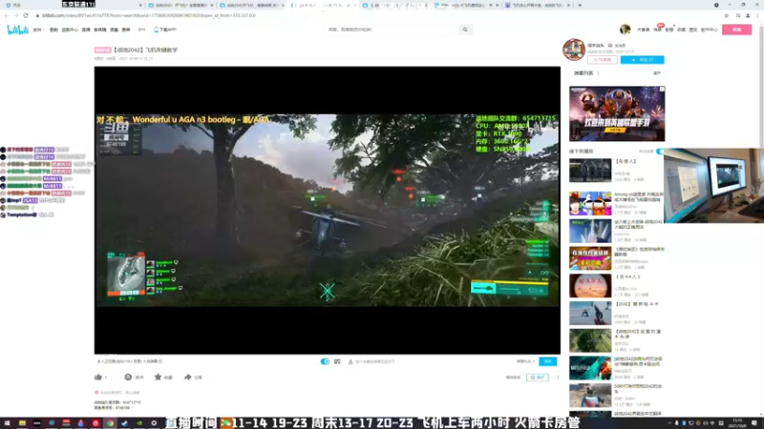This screenshot has height=429, width=764.
Task: Open 消息 messages in the header
Action: (x=657, y=30)
